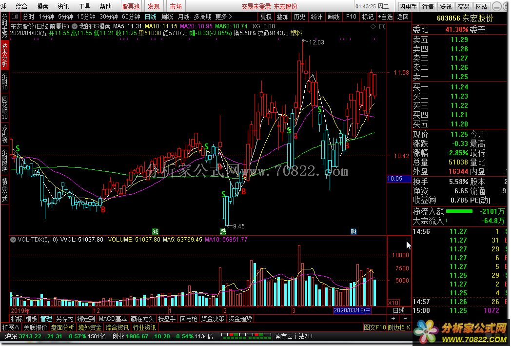Open the 帮助 menu

pos(106,6)
